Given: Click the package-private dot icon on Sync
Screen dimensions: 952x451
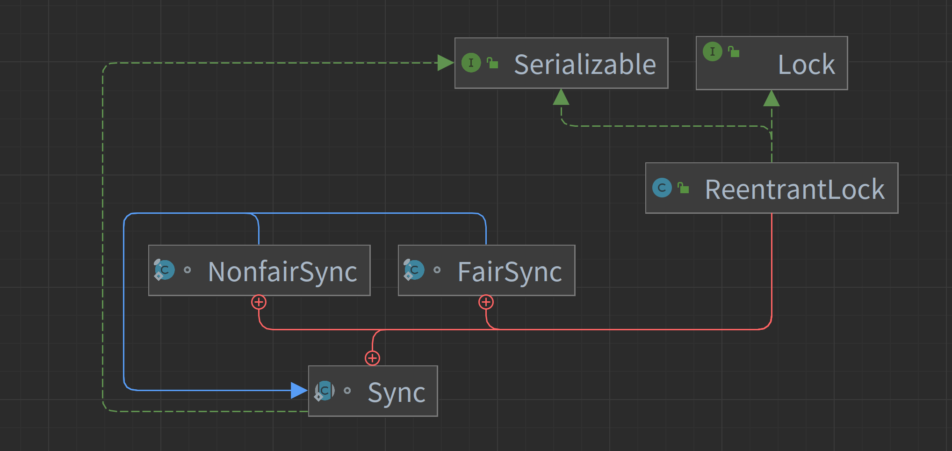Looking at the screenshot, I should tap(347, 391).
